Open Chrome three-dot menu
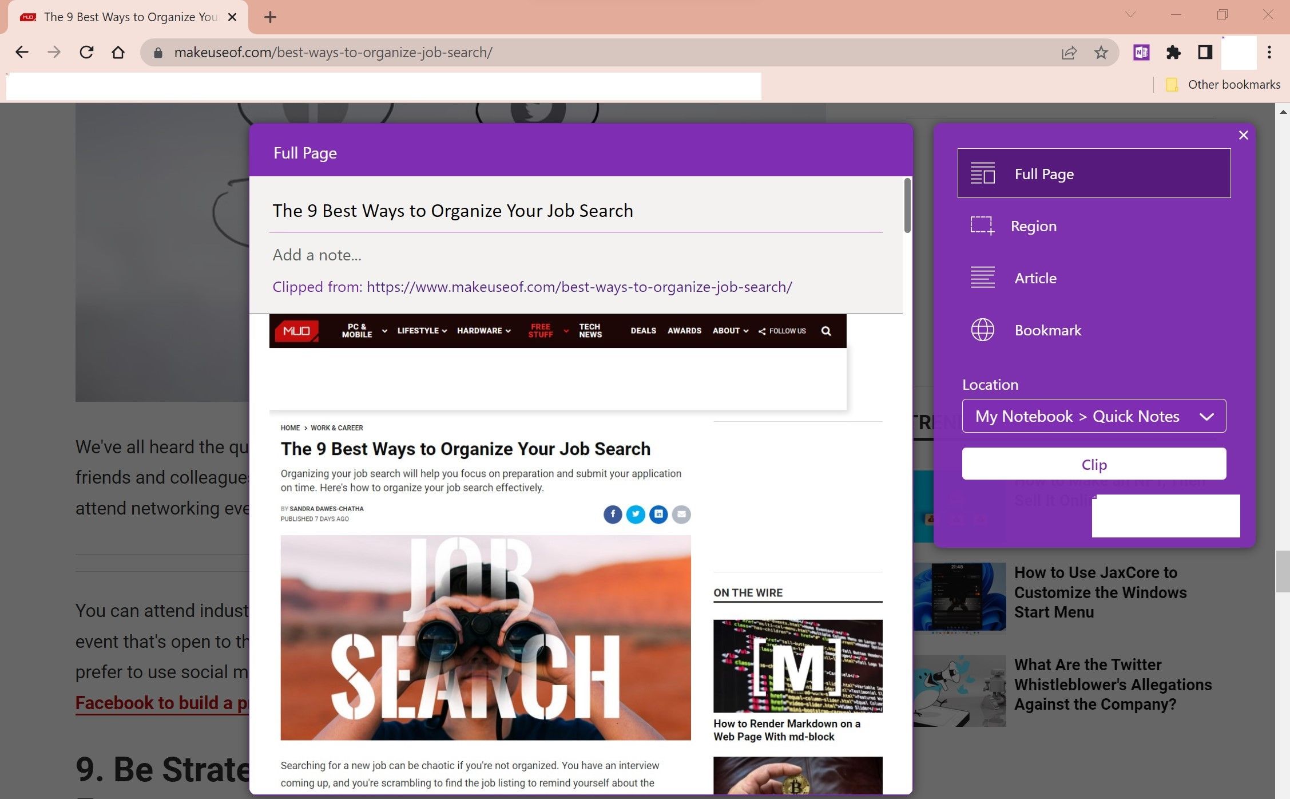 pos(1269,53)
